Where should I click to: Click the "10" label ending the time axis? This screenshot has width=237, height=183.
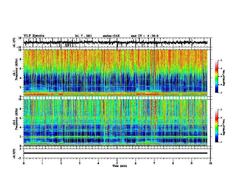tap(210, 163)
